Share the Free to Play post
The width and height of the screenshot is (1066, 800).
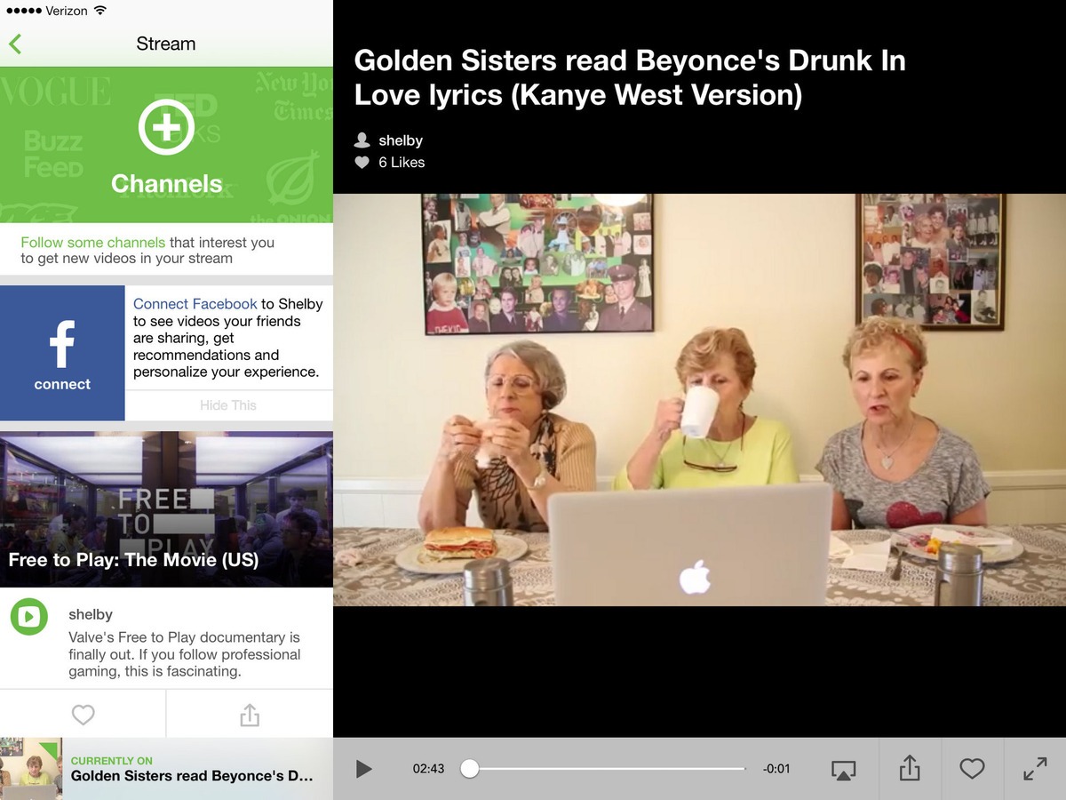click(250, 715)
